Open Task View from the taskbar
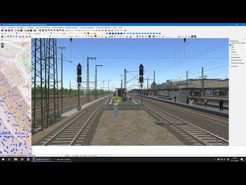Viewport: 246px width, 185px height. (x=9, y=159)
